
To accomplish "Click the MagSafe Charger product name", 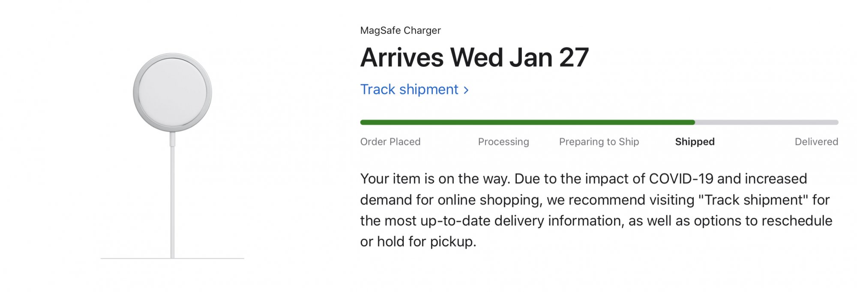I will (400, 30).
